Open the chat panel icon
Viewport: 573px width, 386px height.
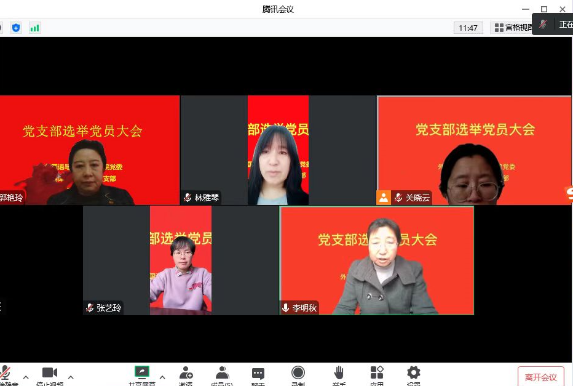(258, 374)
